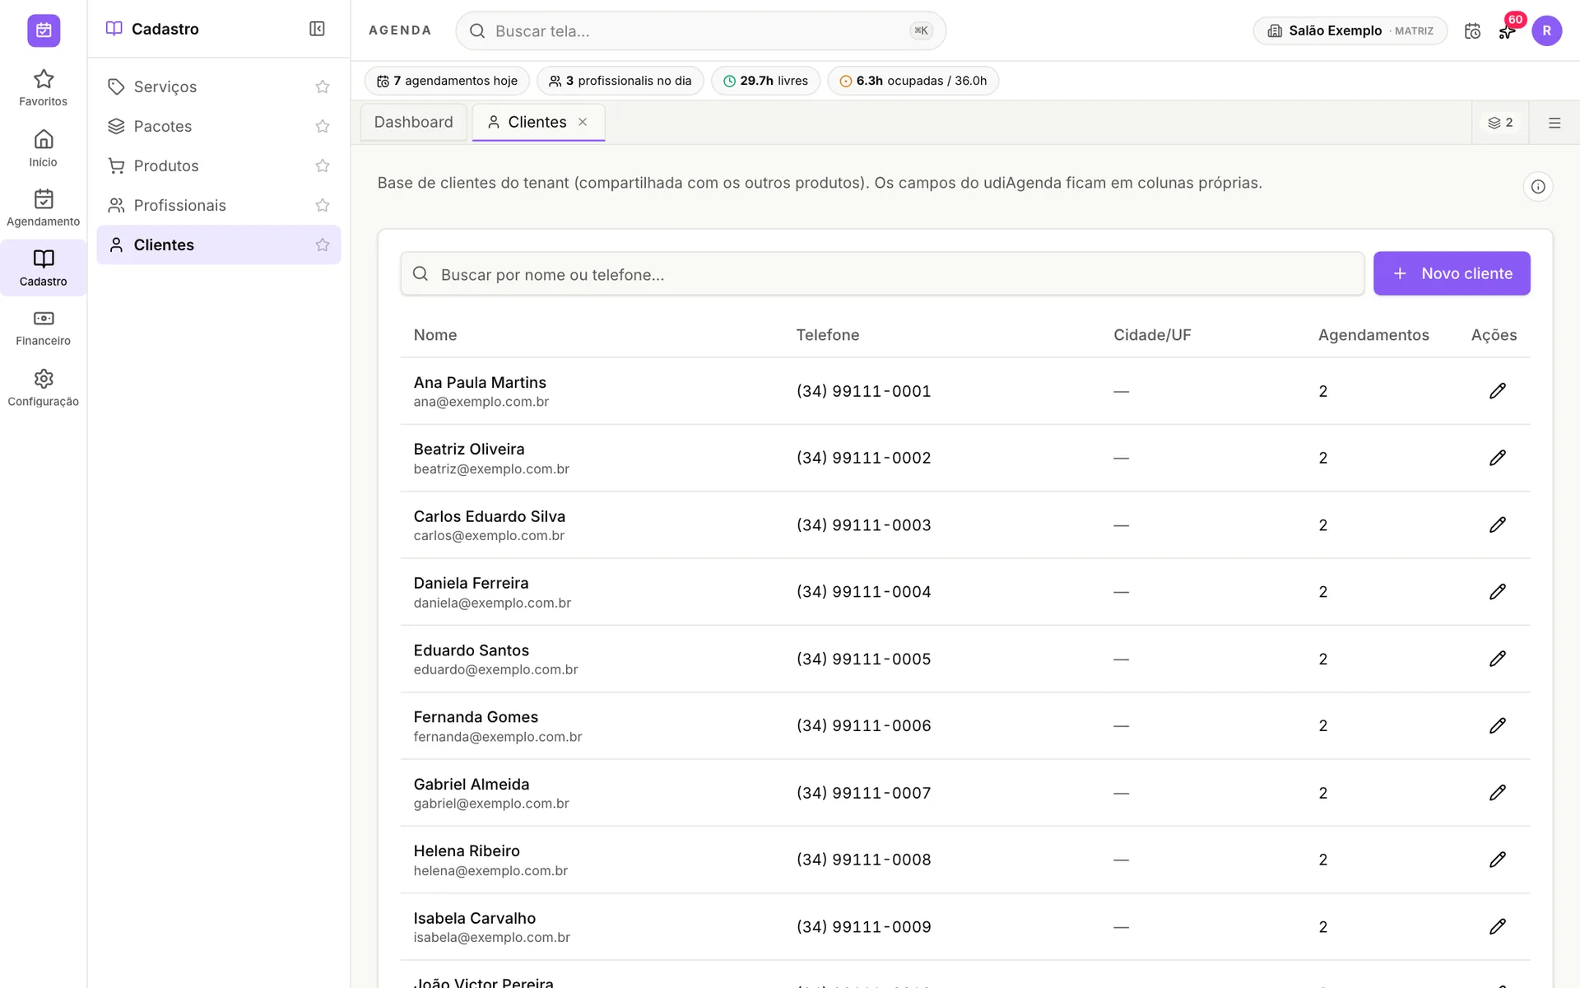This screenshot has width=1580, height=988.
Task: Close the Clientes tab
Action: (583, 122)
